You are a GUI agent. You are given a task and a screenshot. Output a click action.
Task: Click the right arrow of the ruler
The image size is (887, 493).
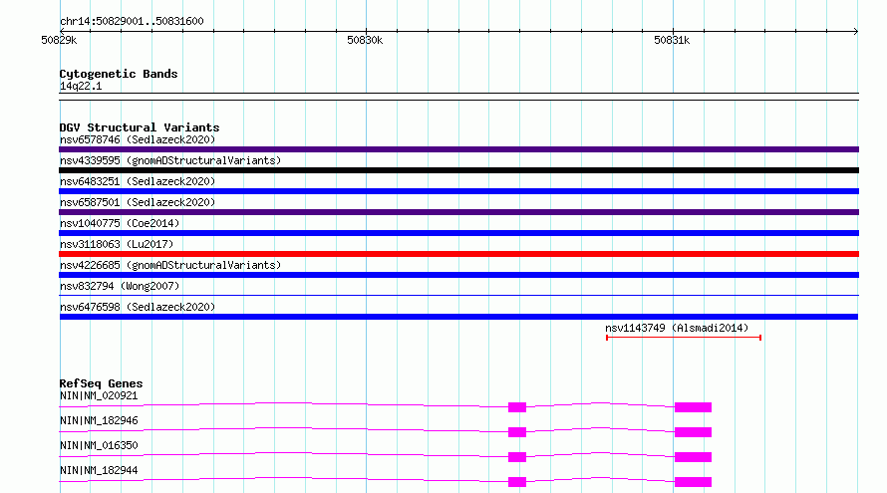point(856,32)
